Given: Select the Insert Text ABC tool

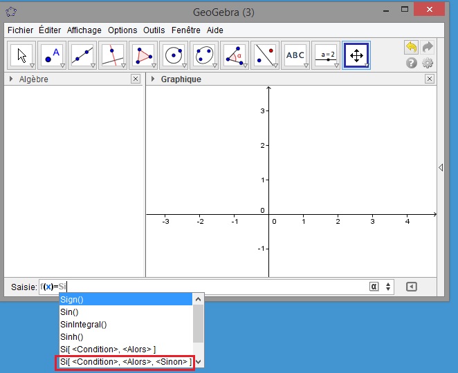Looking at the screenshot, I should 295,55.
